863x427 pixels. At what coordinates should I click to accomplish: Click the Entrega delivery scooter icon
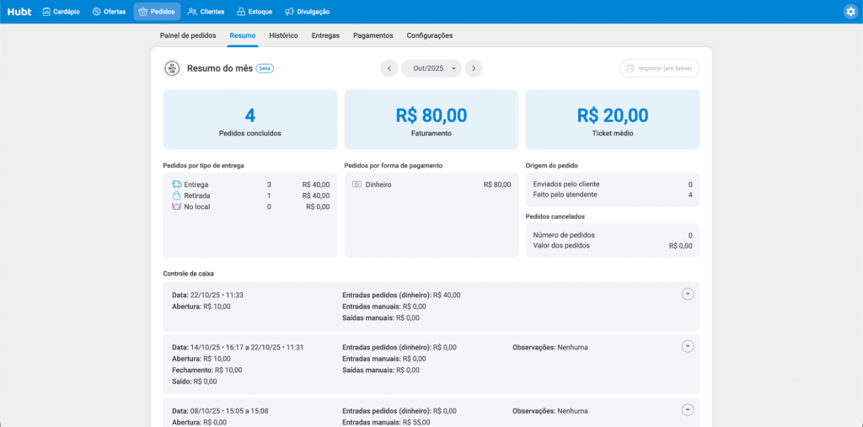tap(176, 184)
